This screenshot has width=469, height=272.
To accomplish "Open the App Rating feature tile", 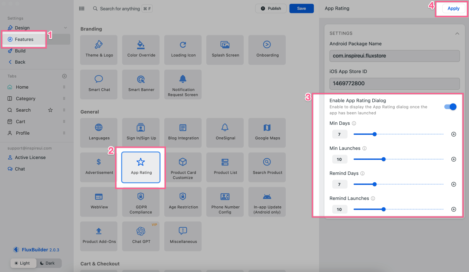I will (x=141, y=167).
